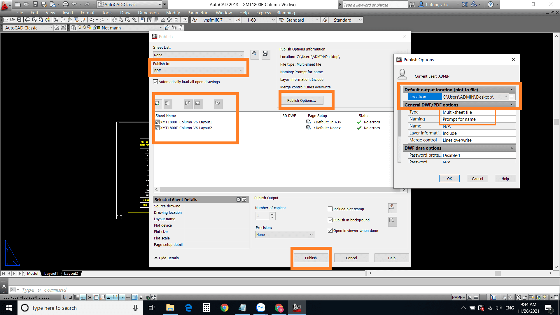Image resolution: width=560 pixels, height=315 pixels.
Task: Click the Plot Stamp settings icon
Action: 392,208
